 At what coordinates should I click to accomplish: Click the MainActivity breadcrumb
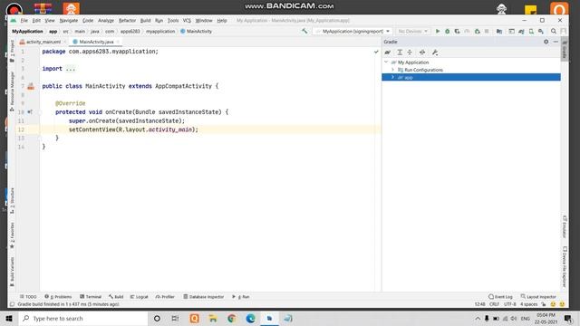(x=196, y=32)
